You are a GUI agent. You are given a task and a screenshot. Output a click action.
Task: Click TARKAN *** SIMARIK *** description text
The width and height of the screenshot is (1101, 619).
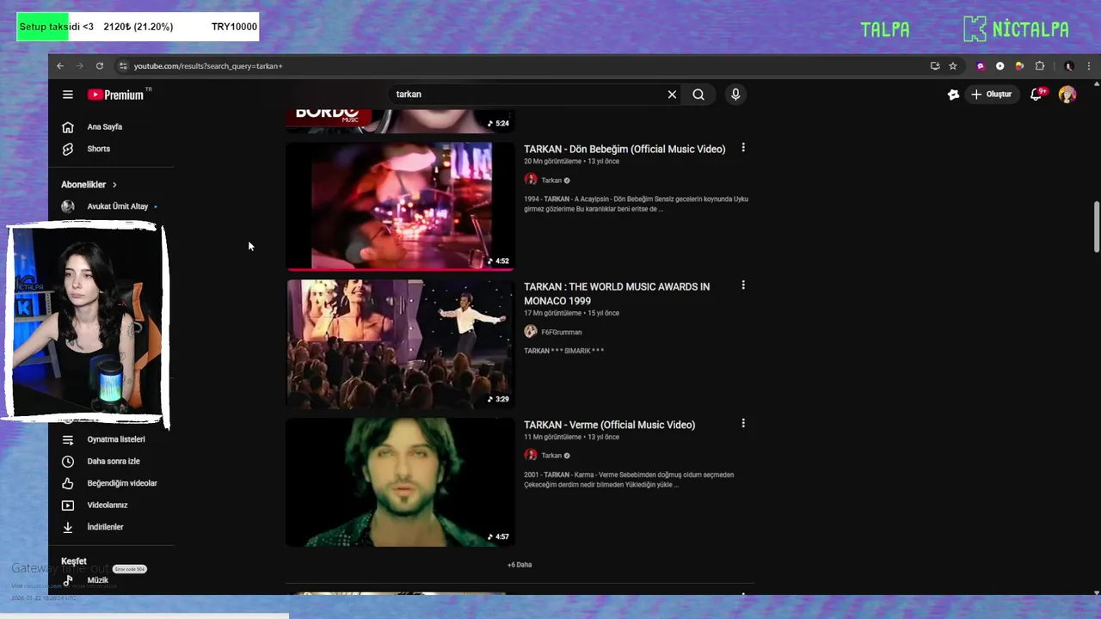point(564,351)
